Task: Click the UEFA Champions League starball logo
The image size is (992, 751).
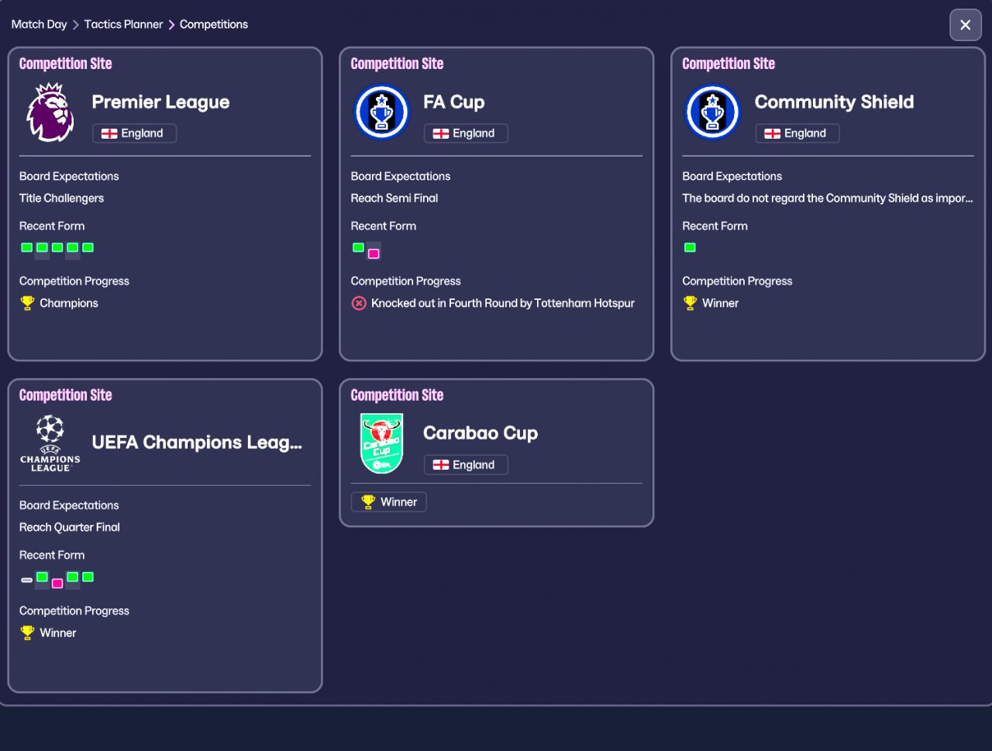Action: click(x=50, y=443)
